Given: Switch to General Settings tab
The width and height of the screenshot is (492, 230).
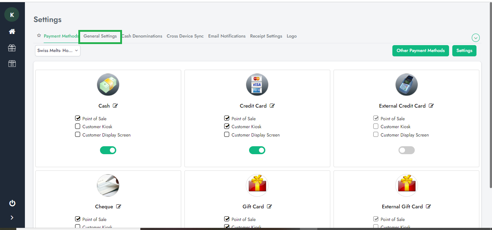Looking at the screenshot, I should point(100,36).
